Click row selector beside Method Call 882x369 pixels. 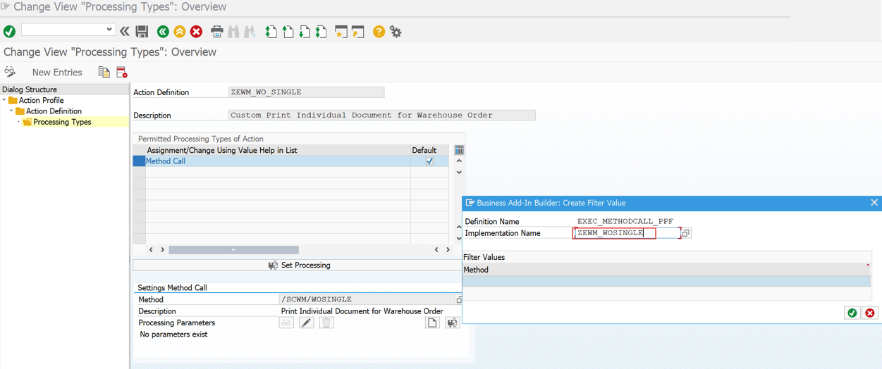(x=139, y=161)
